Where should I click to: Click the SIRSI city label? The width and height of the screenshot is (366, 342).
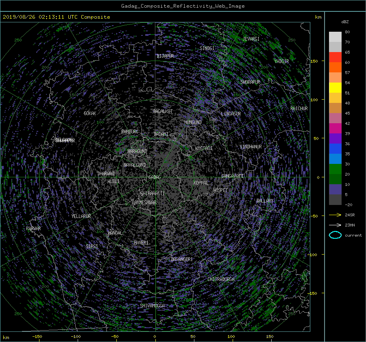coord(92,246)
